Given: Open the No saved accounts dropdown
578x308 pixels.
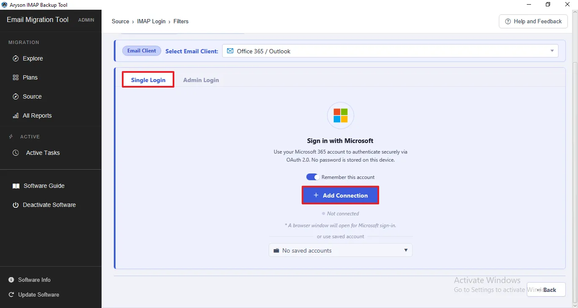Looking at the screenshot, I should (341, 250).
